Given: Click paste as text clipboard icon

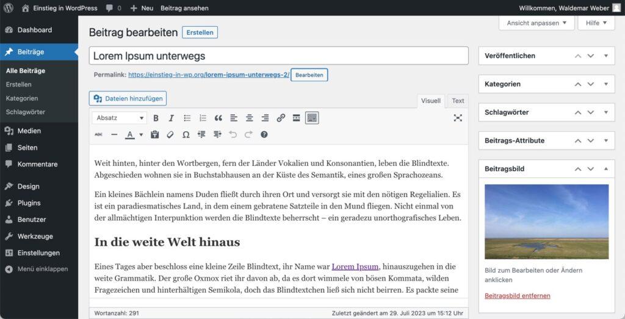Looking at the screenshot, I should (154, 135).
